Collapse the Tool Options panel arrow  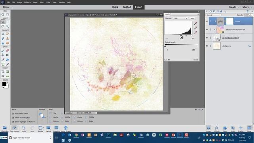(x=202, y=110)
